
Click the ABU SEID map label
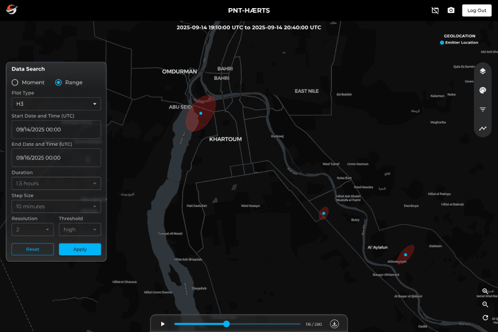tap(180, 107)
